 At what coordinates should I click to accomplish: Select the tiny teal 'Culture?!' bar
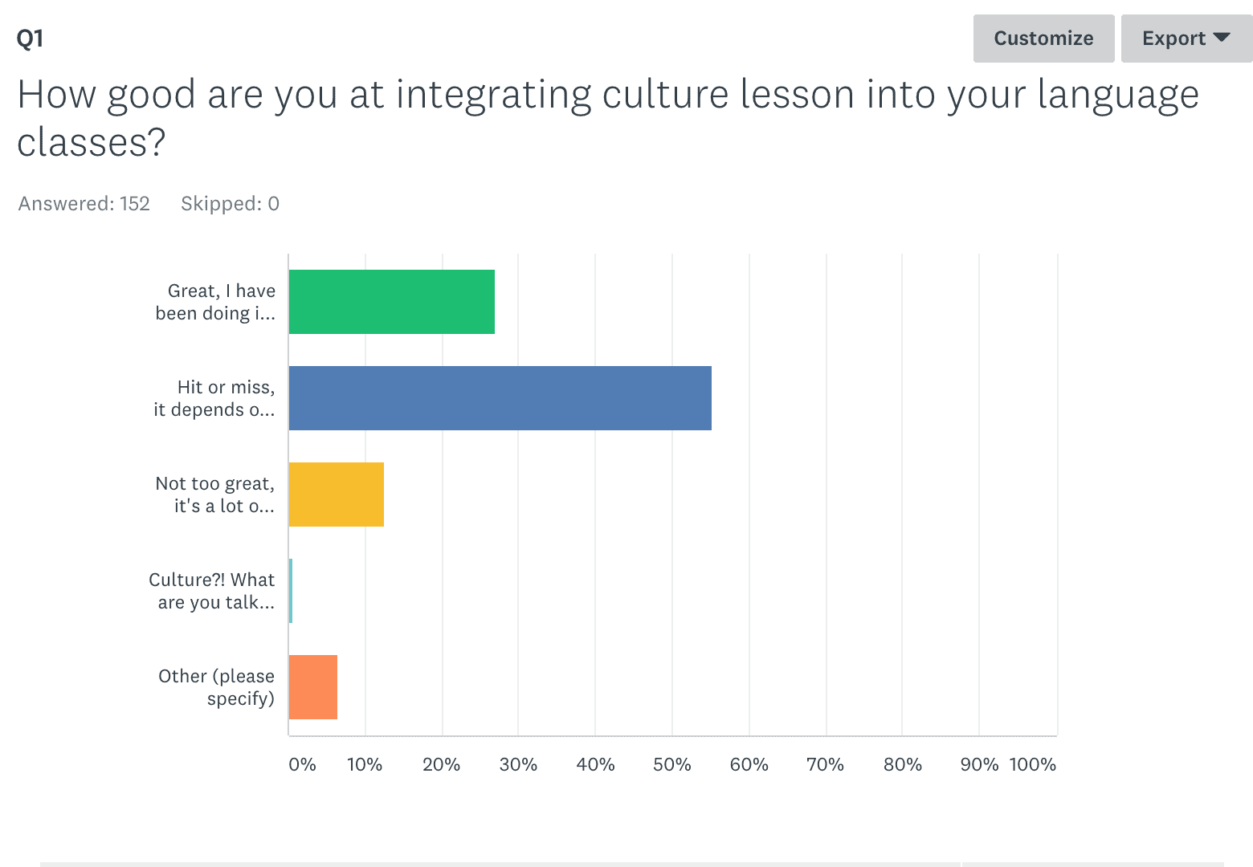(289, 591)
